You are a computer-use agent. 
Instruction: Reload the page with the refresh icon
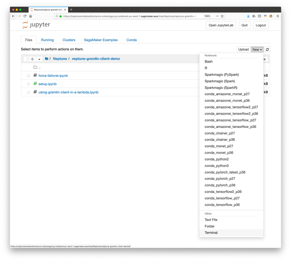coord(25,16)
